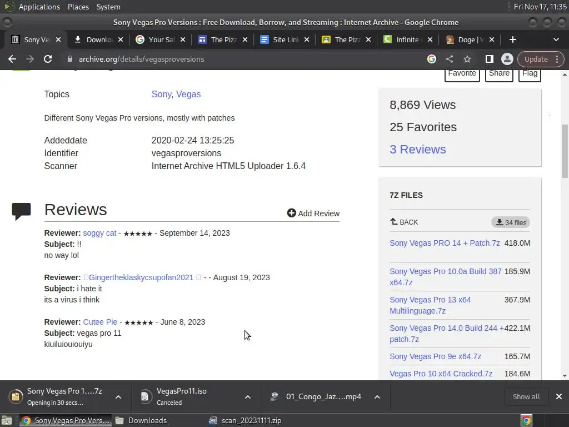The height and width of the screenshot is (427, 569).
Task: Open reviewer soggy cat profile
Action: [x=100, y=233]
